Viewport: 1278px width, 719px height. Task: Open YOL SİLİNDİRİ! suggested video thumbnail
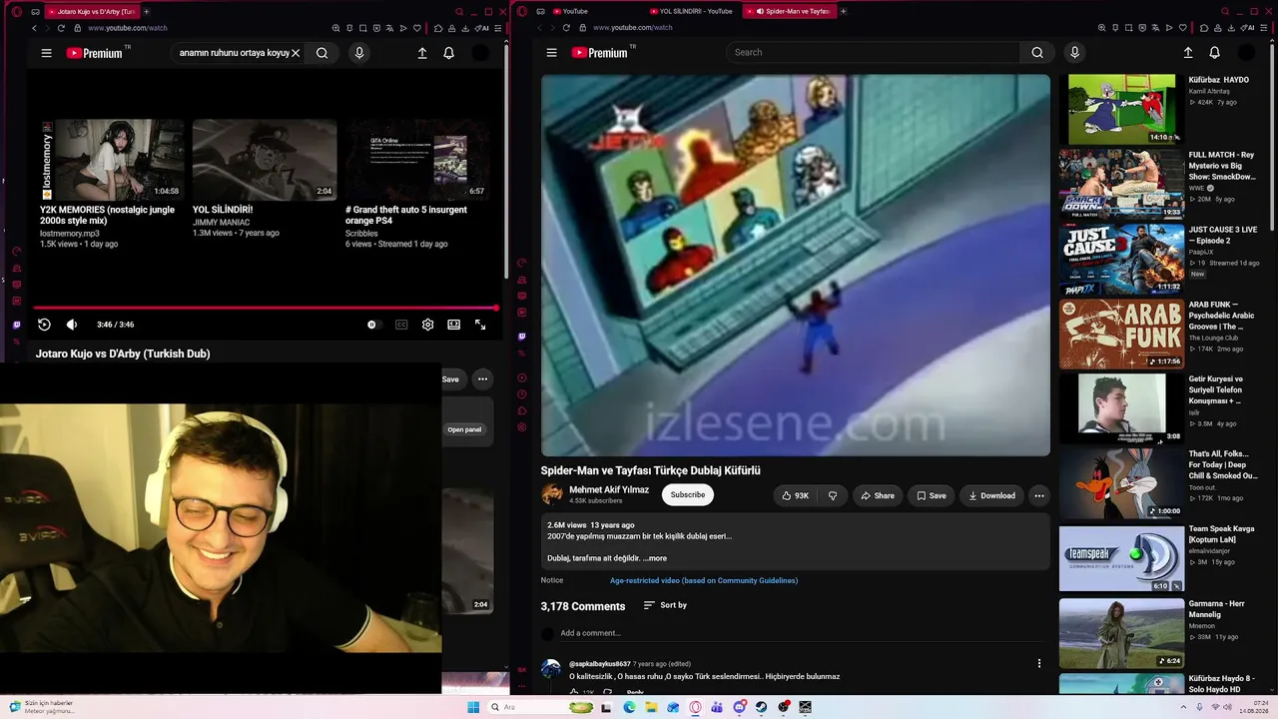[264, 160]
